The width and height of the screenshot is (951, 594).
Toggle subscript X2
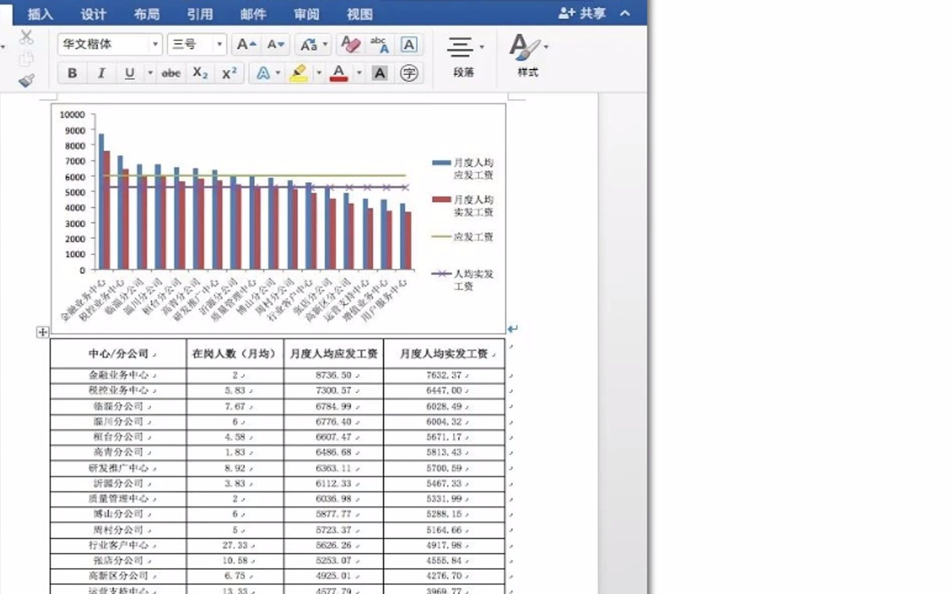pyautogui.click(x=200, y=73)
